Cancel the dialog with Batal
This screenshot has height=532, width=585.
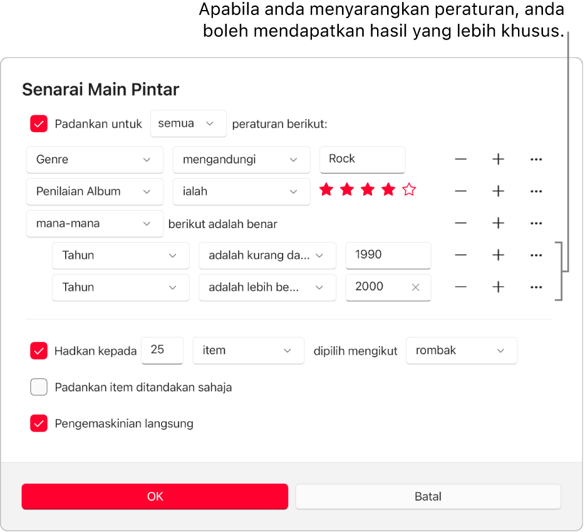click(428, 496)
